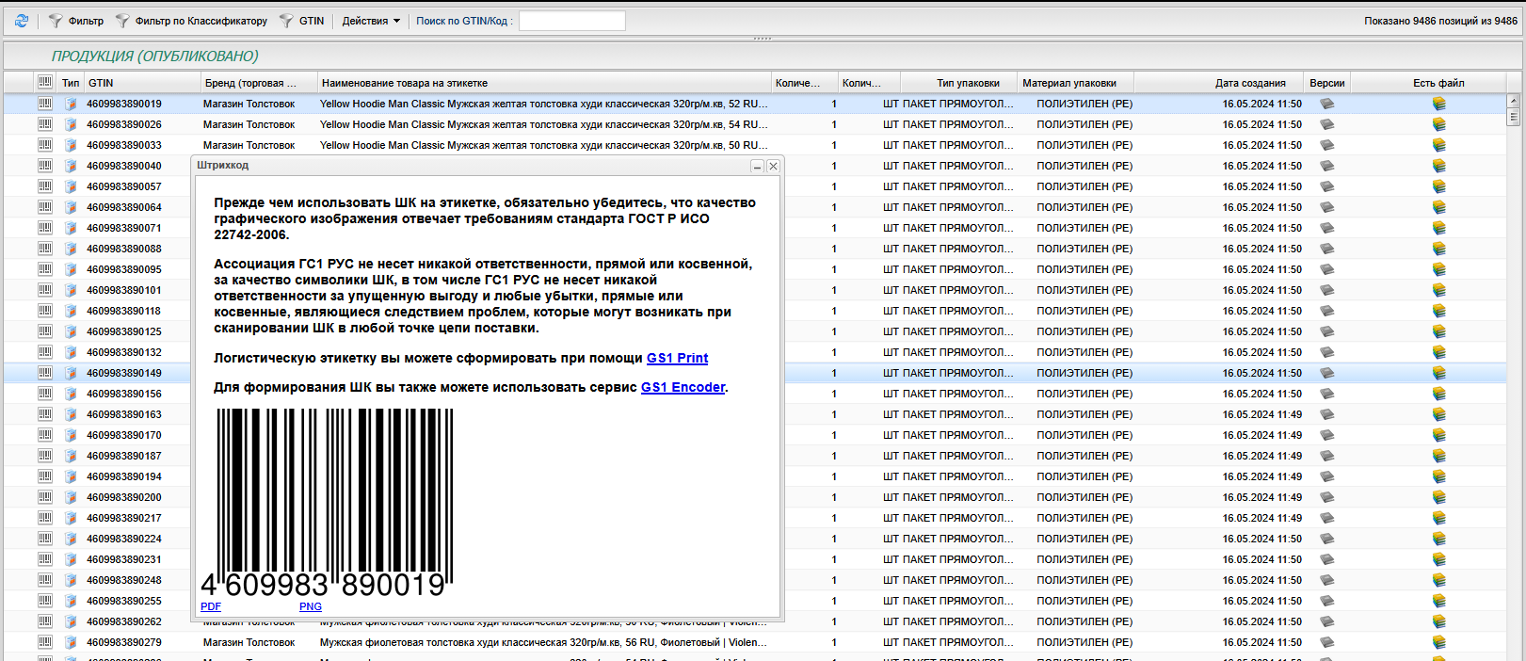Click file stack icon for row 4609983890149
The image size is (1526, 661).
click(x=1438, y=373)
